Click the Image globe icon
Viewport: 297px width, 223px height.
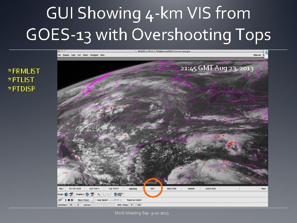(x=66, y=195)
